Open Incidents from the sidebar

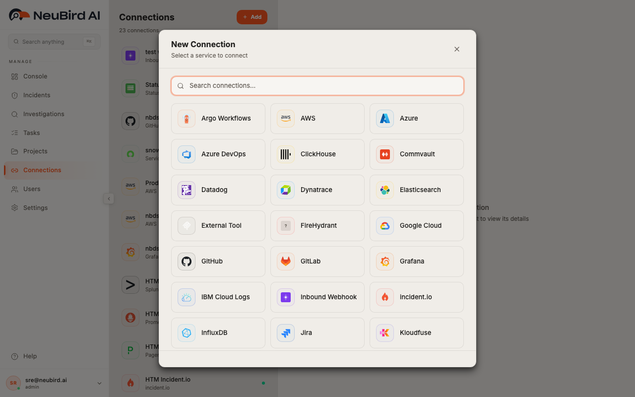coord(36,95)
